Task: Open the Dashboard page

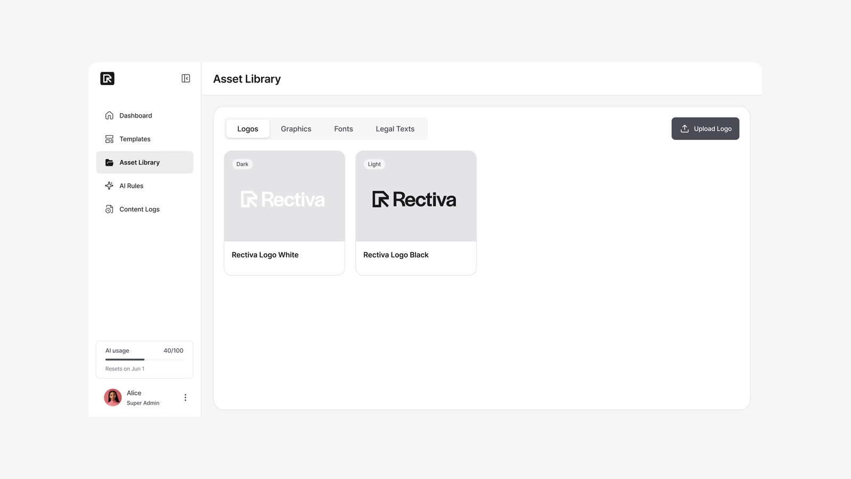Action: coord(145,115)
